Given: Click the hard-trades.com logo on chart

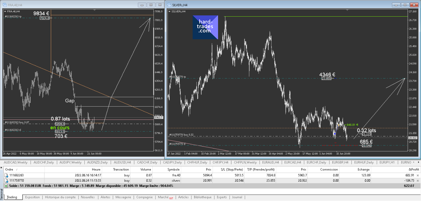Looking at the screenshot, I should (x=205, y=27).
